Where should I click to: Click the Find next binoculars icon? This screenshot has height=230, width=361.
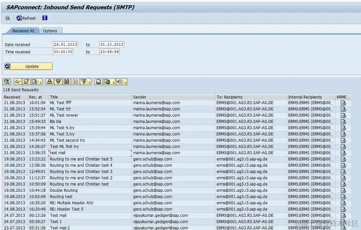tap(75, 82)
